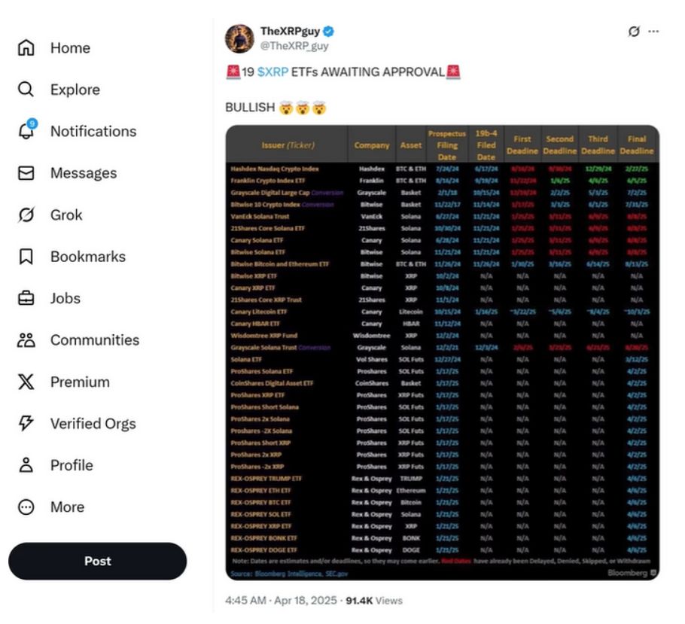Click the Grok icon in sidebar
Viewport: 685px width, 624px height.
pos(26,215)
